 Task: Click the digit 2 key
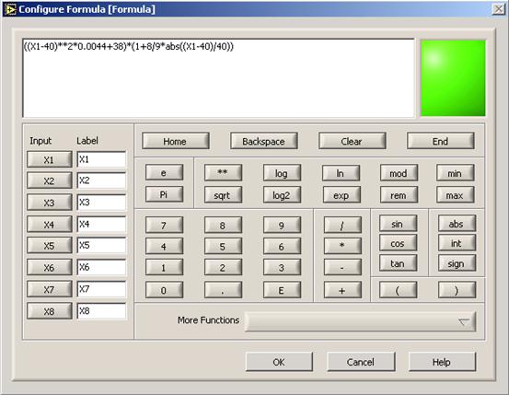tap(223, 267)
